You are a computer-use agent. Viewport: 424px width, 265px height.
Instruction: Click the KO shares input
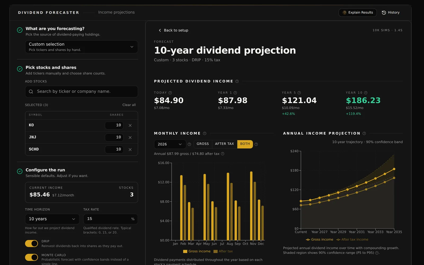pos(114,125)
